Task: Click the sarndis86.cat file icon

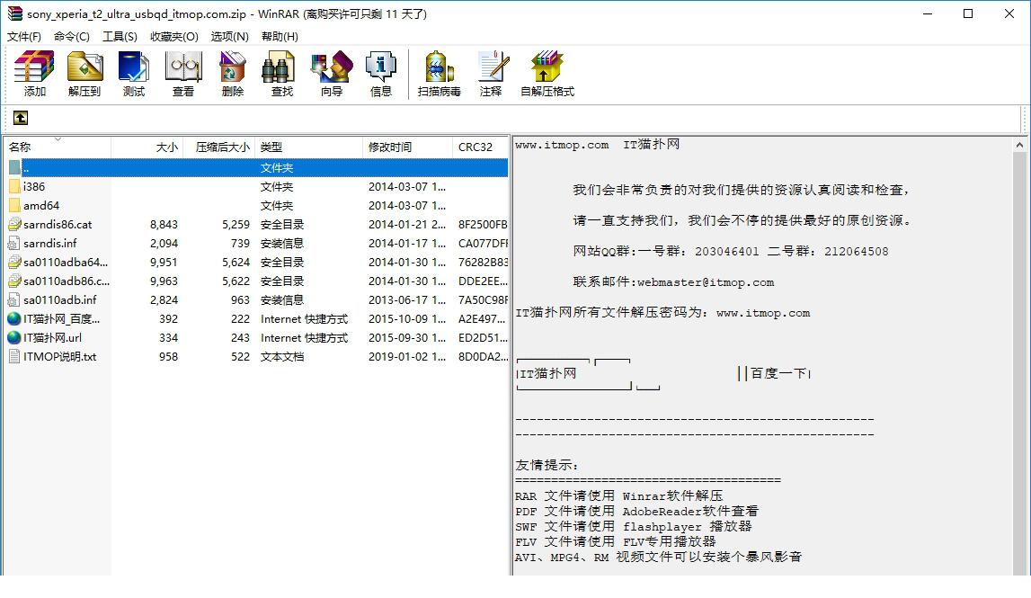Action: pos(14,224)
